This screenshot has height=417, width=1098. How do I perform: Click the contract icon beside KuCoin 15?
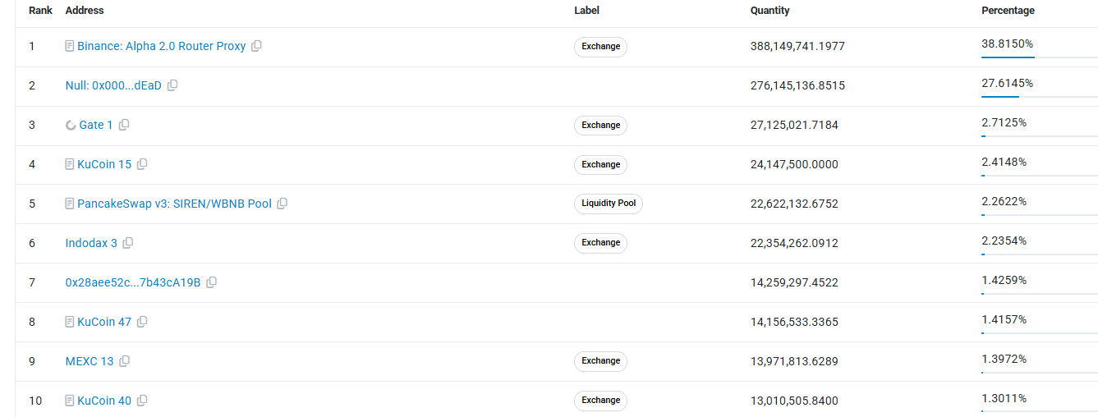70,164
